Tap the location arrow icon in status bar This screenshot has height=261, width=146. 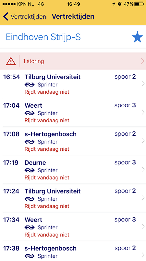point(114,4)
